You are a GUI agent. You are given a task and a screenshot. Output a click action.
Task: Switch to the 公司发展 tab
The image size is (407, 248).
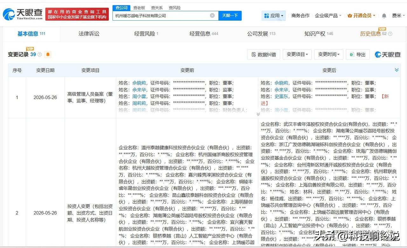pyautogui.click(x=261, y=34)
